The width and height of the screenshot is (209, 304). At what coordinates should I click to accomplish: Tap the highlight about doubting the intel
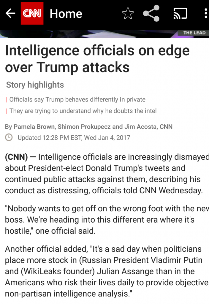[x=83, y=111]
